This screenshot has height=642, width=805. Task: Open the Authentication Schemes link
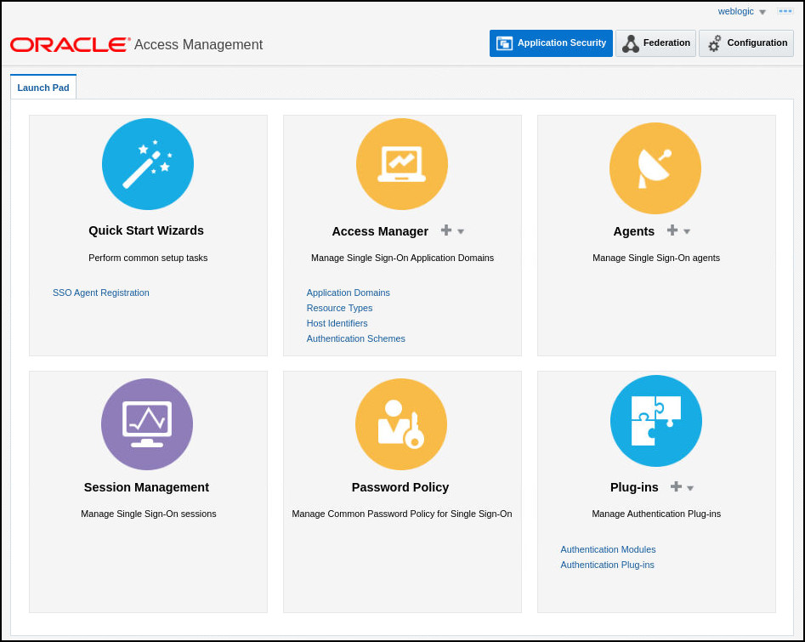(x=356, y=338)
